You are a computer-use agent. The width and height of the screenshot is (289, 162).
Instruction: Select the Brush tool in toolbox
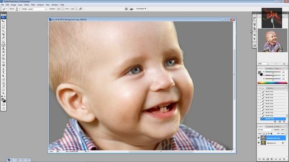pyautogui.click(x=3, y=45)
